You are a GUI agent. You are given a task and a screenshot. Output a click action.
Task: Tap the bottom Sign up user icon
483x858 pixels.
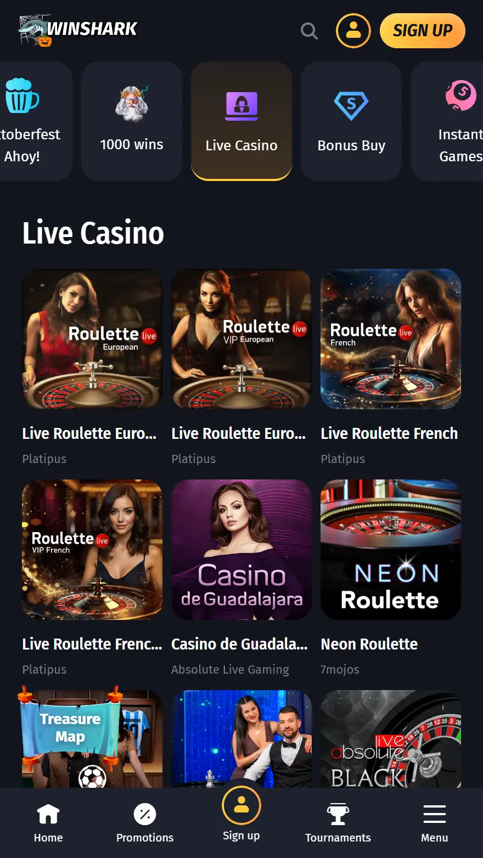(241, 805)
